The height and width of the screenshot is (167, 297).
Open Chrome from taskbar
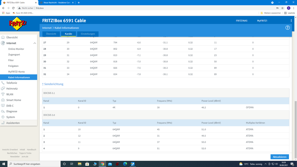pyautogui.click(x=103, y=164)
